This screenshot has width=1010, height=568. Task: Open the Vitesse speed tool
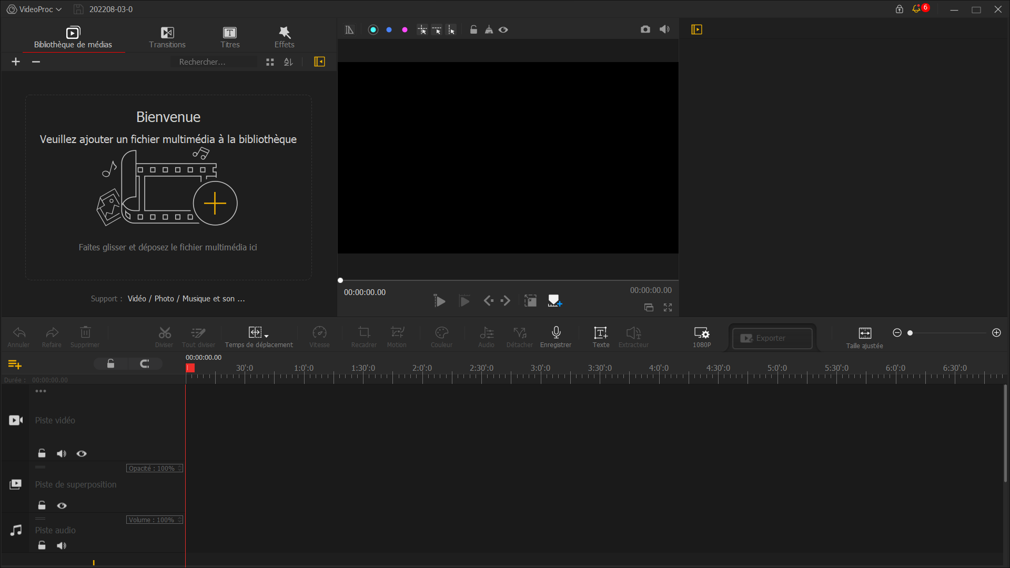pos(319,337)
